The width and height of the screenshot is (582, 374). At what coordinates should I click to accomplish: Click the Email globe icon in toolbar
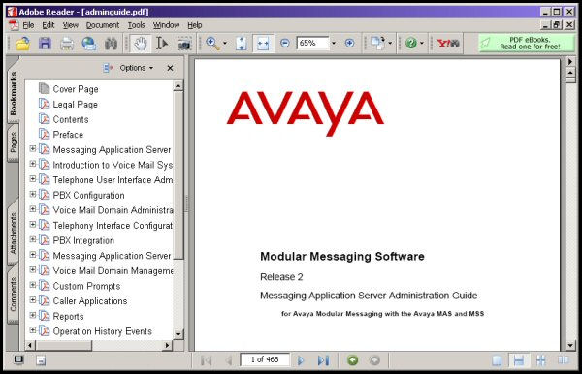(x=89, y=44)
